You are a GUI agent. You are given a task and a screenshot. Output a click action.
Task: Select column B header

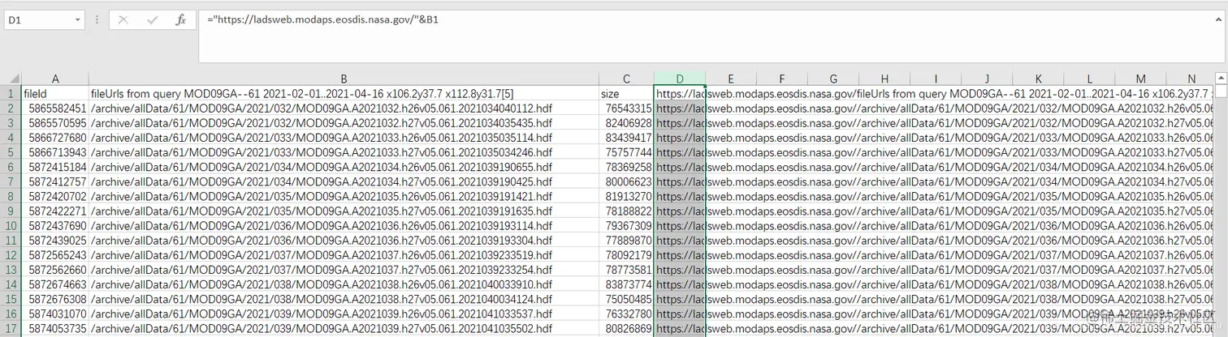(344, 79)
